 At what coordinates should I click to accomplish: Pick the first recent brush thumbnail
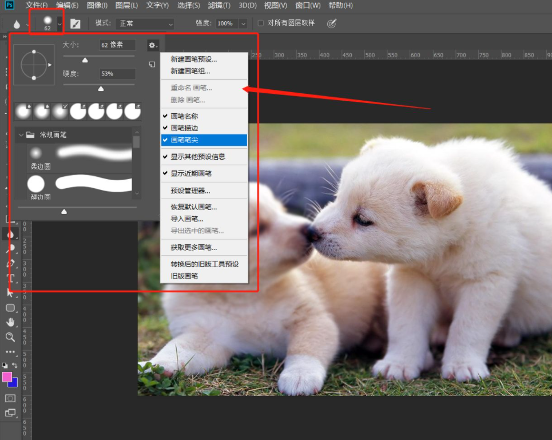pos(23,112)
